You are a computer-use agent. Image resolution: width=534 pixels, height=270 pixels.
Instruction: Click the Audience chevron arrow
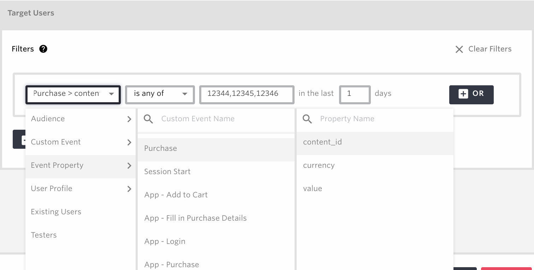point(129,119)
